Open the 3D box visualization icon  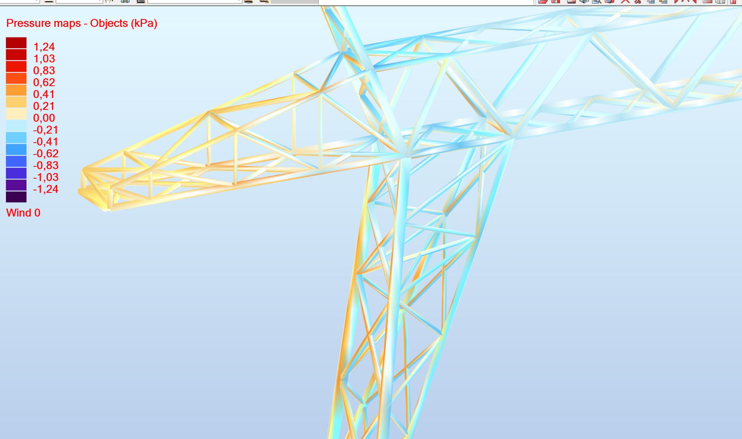tap(584, 2)
